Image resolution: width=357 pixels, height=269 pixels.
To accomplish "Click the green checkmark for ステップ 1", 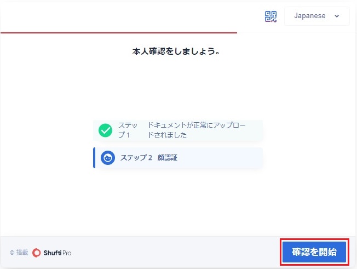I will point(105,130).
